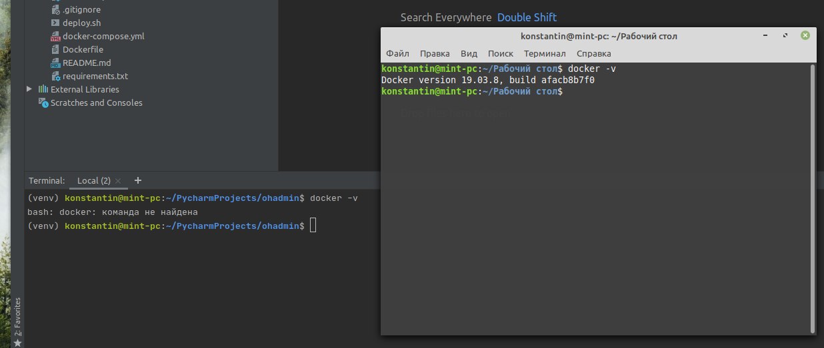Select the docker-compose.yml file name
The width and height of the screenshot is (824, 348).
click(103, 37)
